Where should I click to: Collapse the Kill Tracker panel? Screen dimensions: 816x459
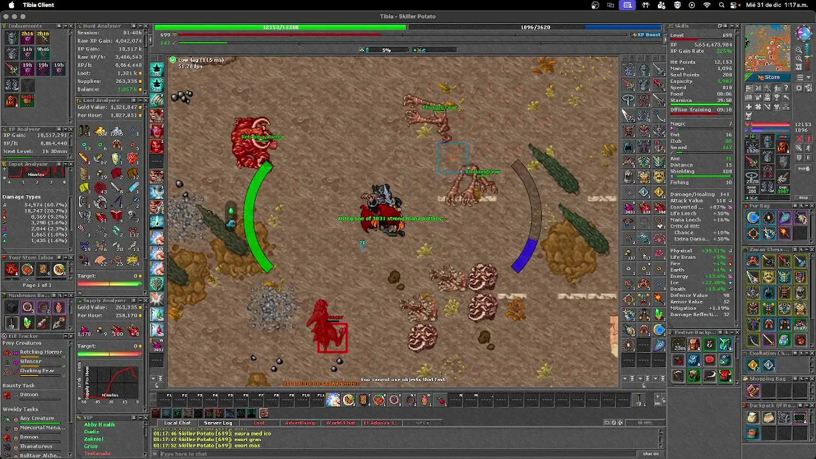coord(66,337)
